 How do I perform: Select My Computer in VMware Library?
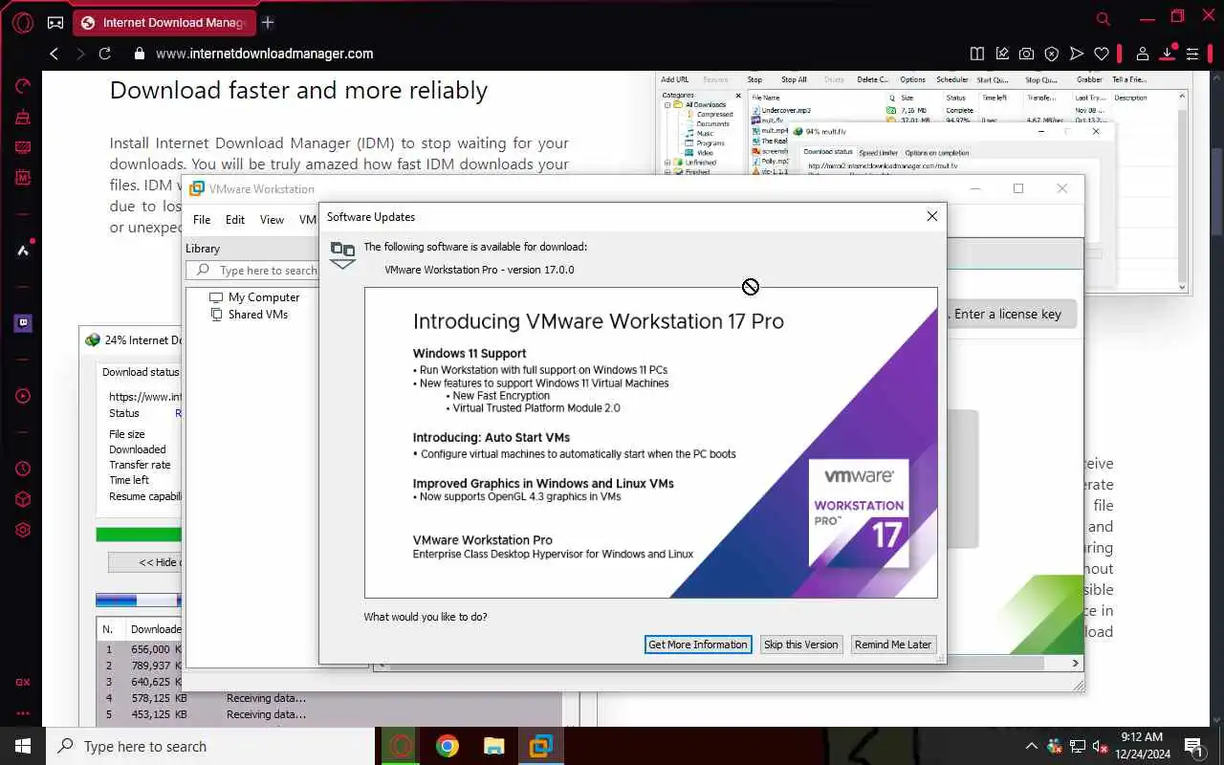coord(264,297)
